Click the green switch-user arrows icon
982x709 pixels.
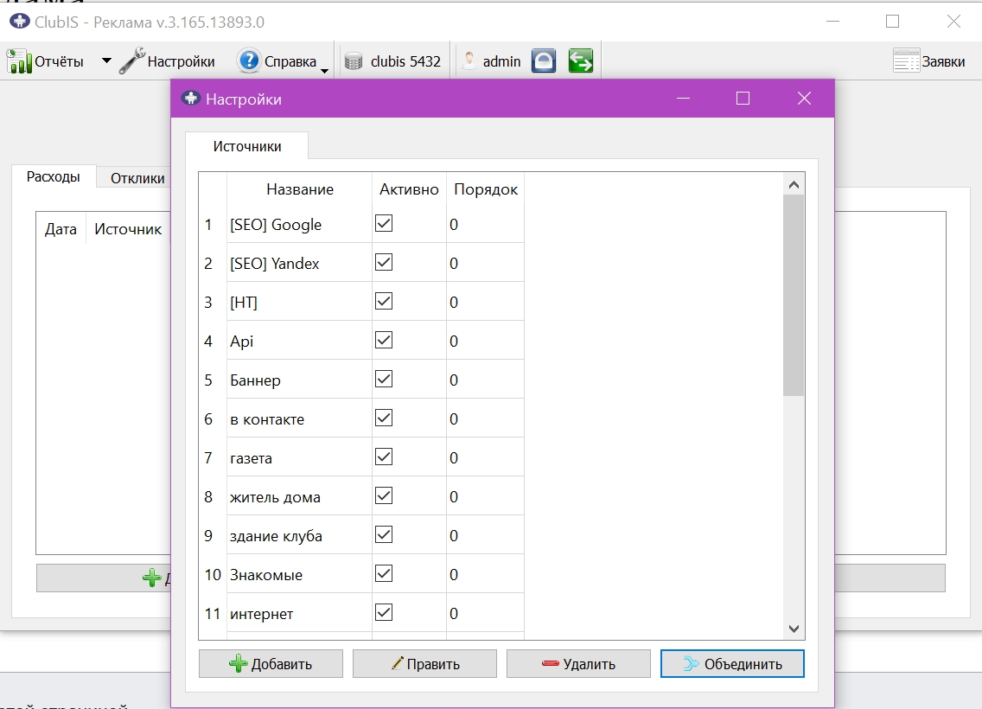click(581, 61)
